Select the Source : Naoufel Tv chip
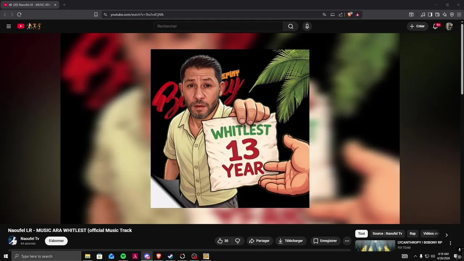 click(x=387, y=233)
